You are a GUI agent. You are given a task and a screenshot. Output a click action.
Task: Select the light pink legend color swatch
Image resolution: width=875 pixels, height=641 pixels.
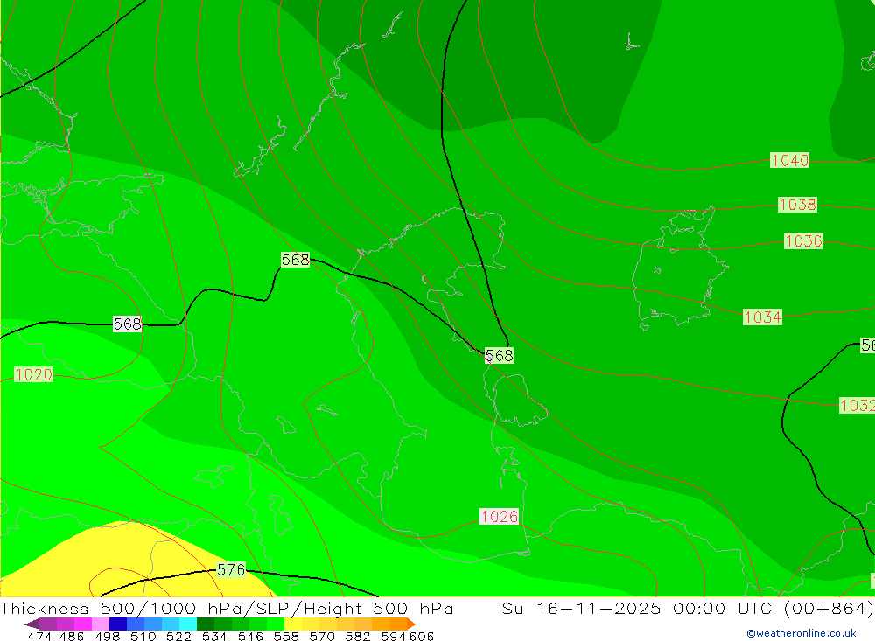(101, 624)
